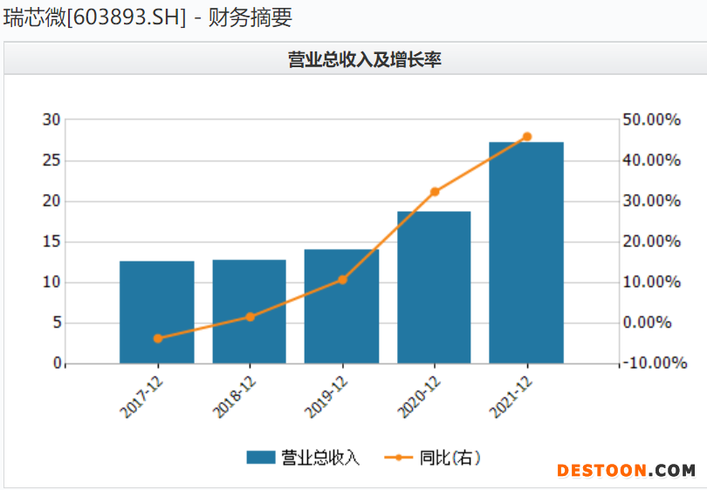
Task: Toggle the 营业总收入 legend text label
Action: [320, 458]
